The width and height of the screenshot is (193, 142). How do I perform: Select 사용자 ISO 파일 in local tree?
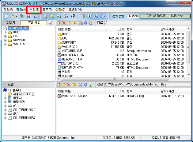(x=24, y=94)
